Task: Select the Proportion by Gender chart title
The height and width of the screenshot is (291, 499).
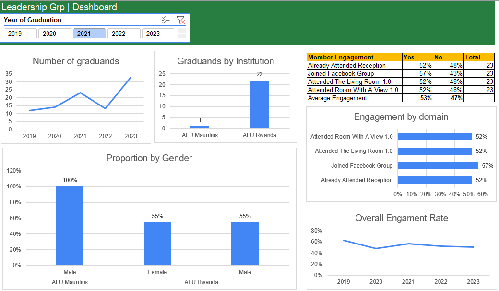Action: pyautogui.click(x=149, y=158)
